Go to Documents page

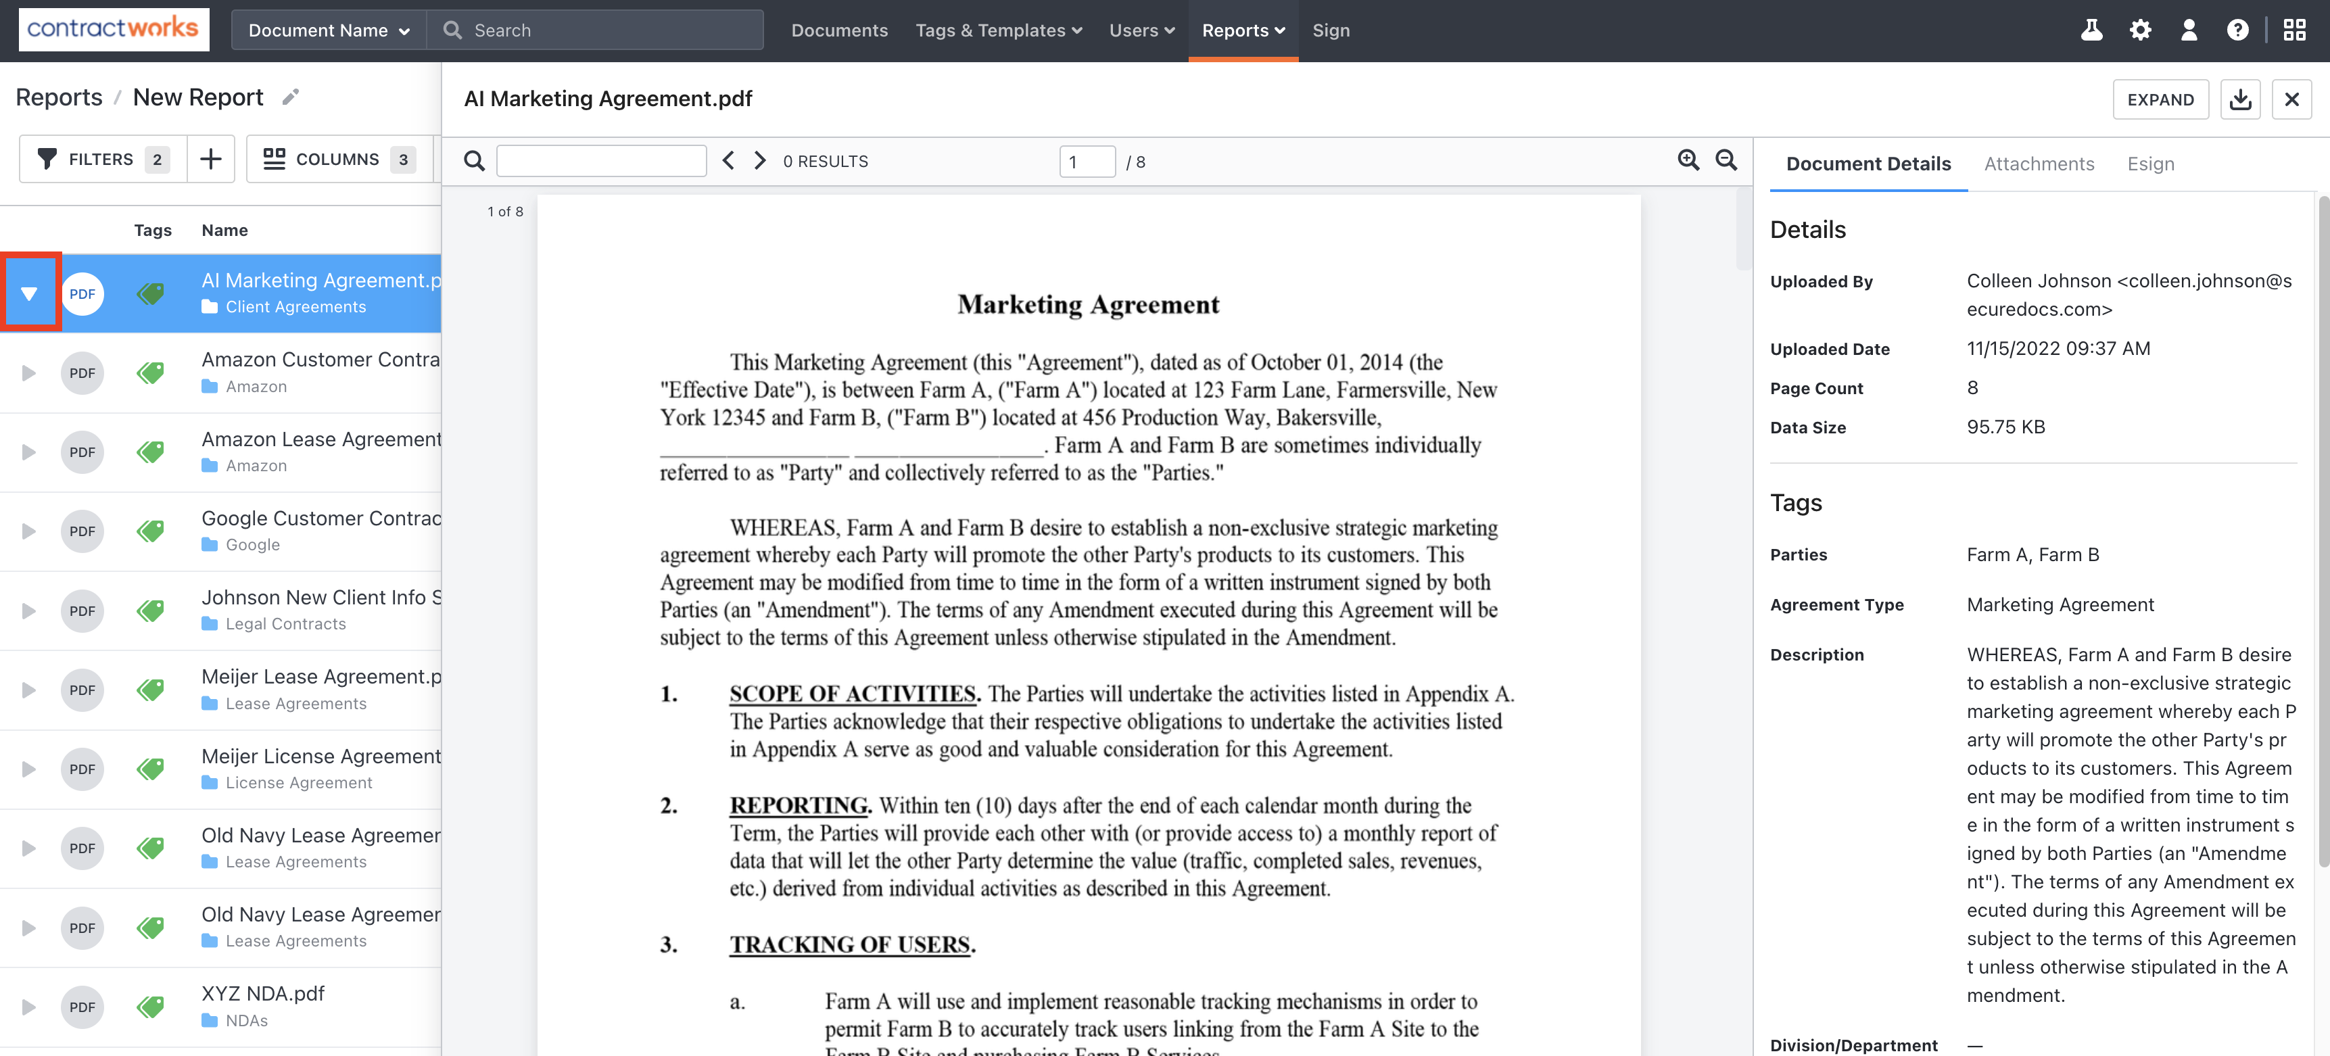click(839, 30)
